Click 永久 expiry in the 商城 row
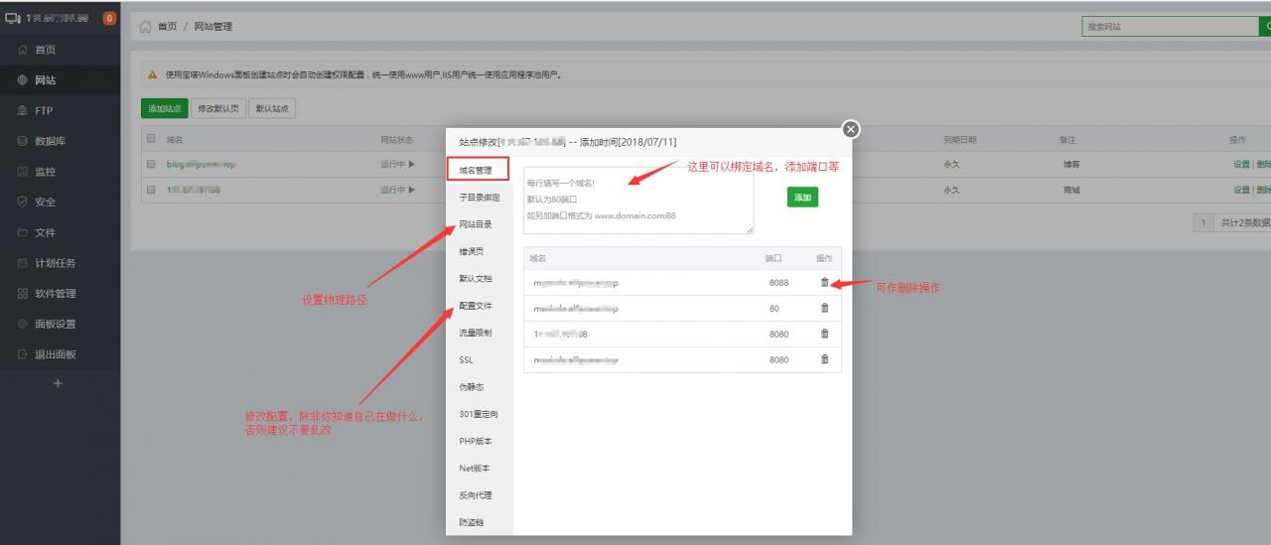 pos(951,189)
